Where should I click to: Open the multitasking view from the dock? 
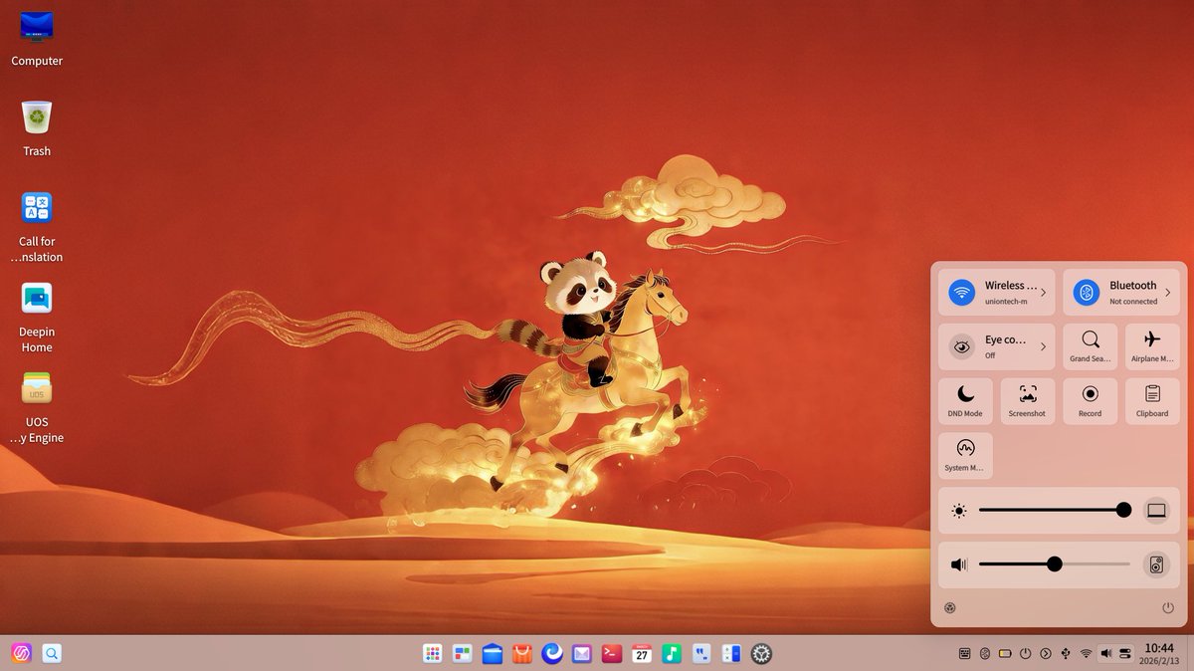[x=462, y=653]
